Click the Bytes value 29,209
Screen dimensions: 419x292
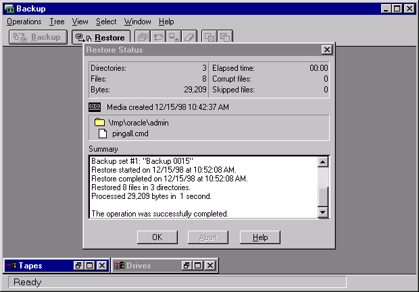coord(195,90)
